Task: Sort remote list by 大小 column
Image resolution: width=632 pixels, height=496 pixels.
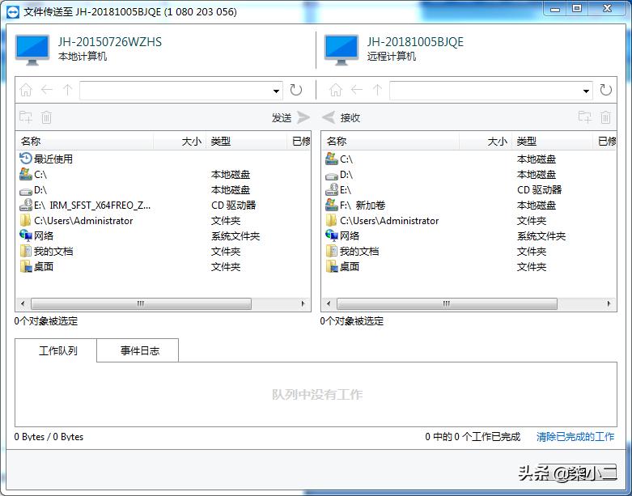Action: point(486,141)
